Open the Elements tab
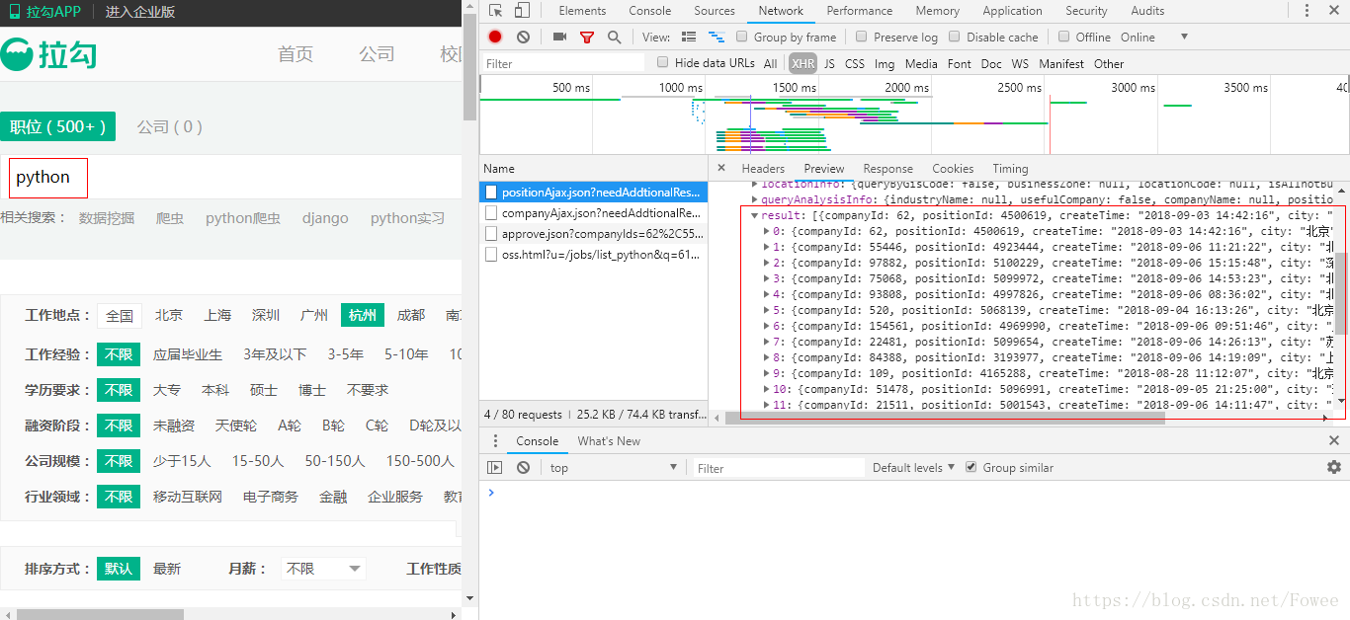 (x=582, y=11)
